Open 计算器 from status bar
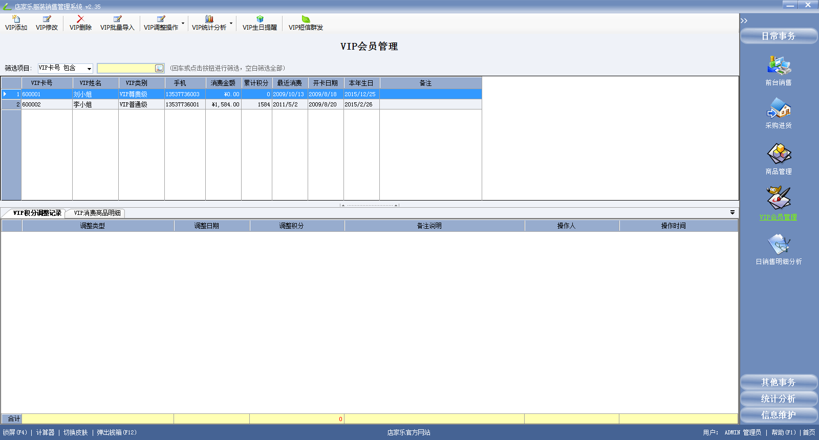This screenshot has height=440, width=819. 45,432
